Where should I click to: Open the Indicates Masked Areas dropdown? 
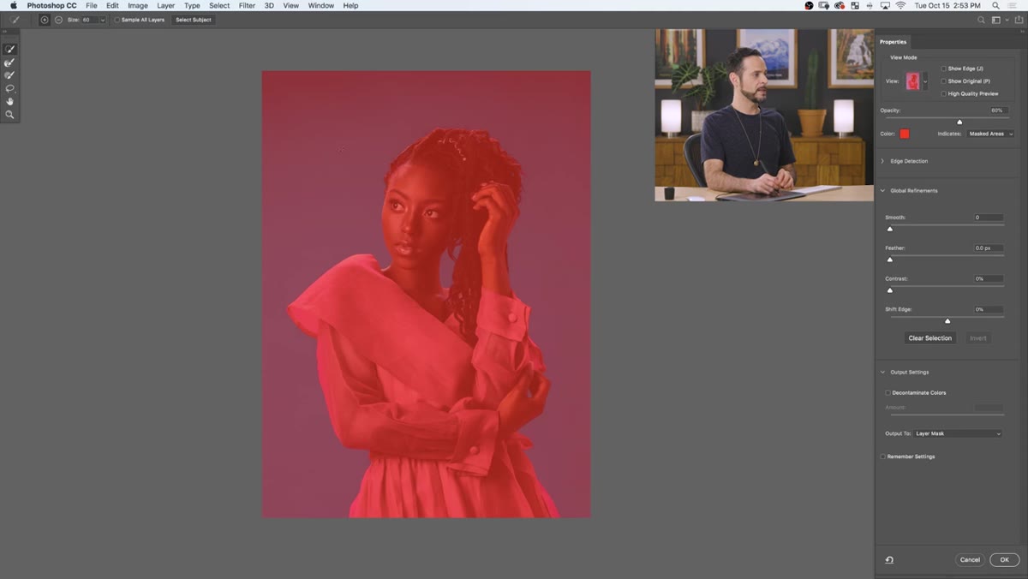click(x=990, y=134)
